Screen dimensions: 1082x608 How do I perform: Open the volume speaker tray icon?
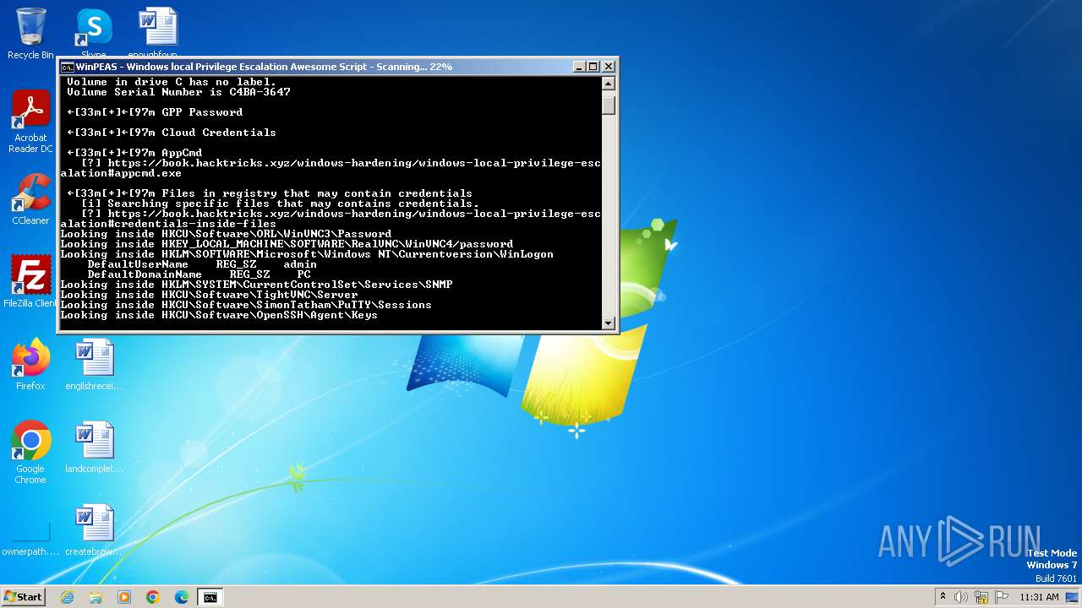[x=961, y=597]
